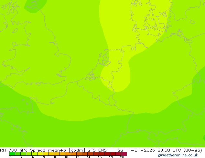The image size is (205, 158).
Task: Click the date text "Su 11-01-2026"
Action: [136, 150]
